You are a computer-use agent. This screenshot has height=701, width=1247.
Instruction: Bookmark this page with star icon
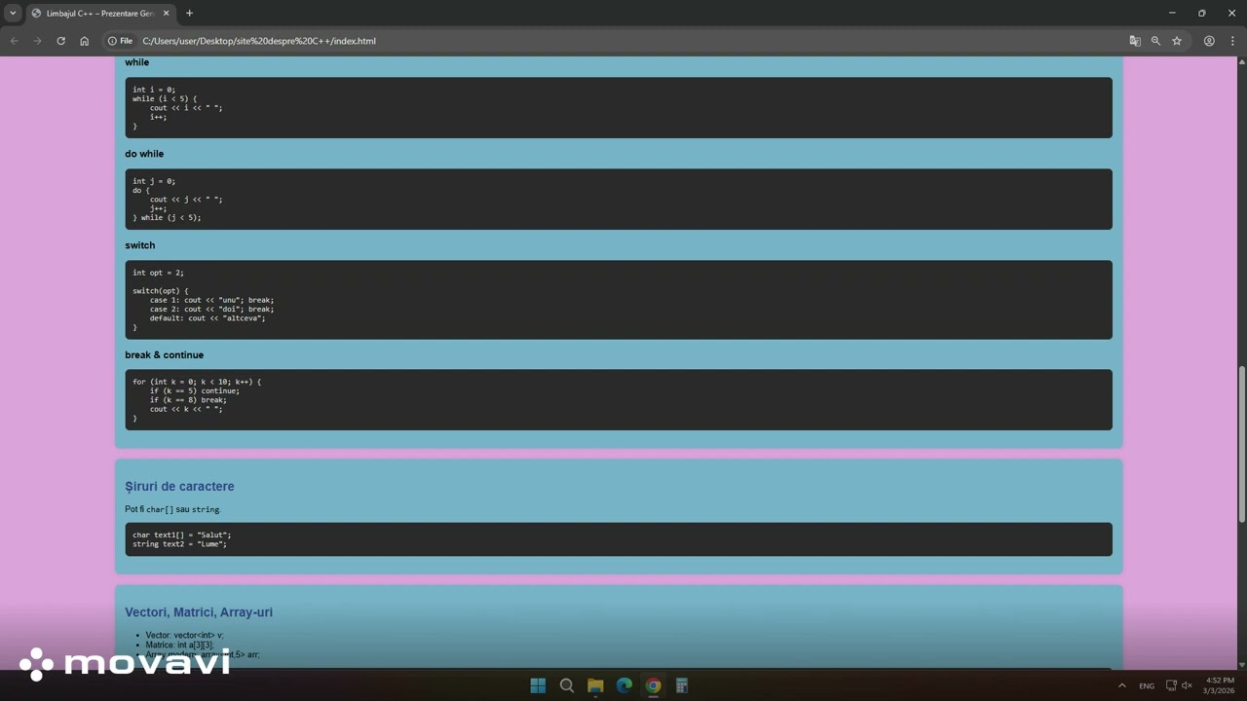1177,41
